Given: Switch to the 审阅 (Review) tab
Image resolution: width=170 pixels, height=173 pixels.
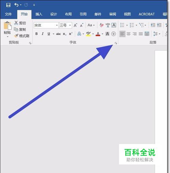Looking at the screenshot, I should (x=113, y=14).
